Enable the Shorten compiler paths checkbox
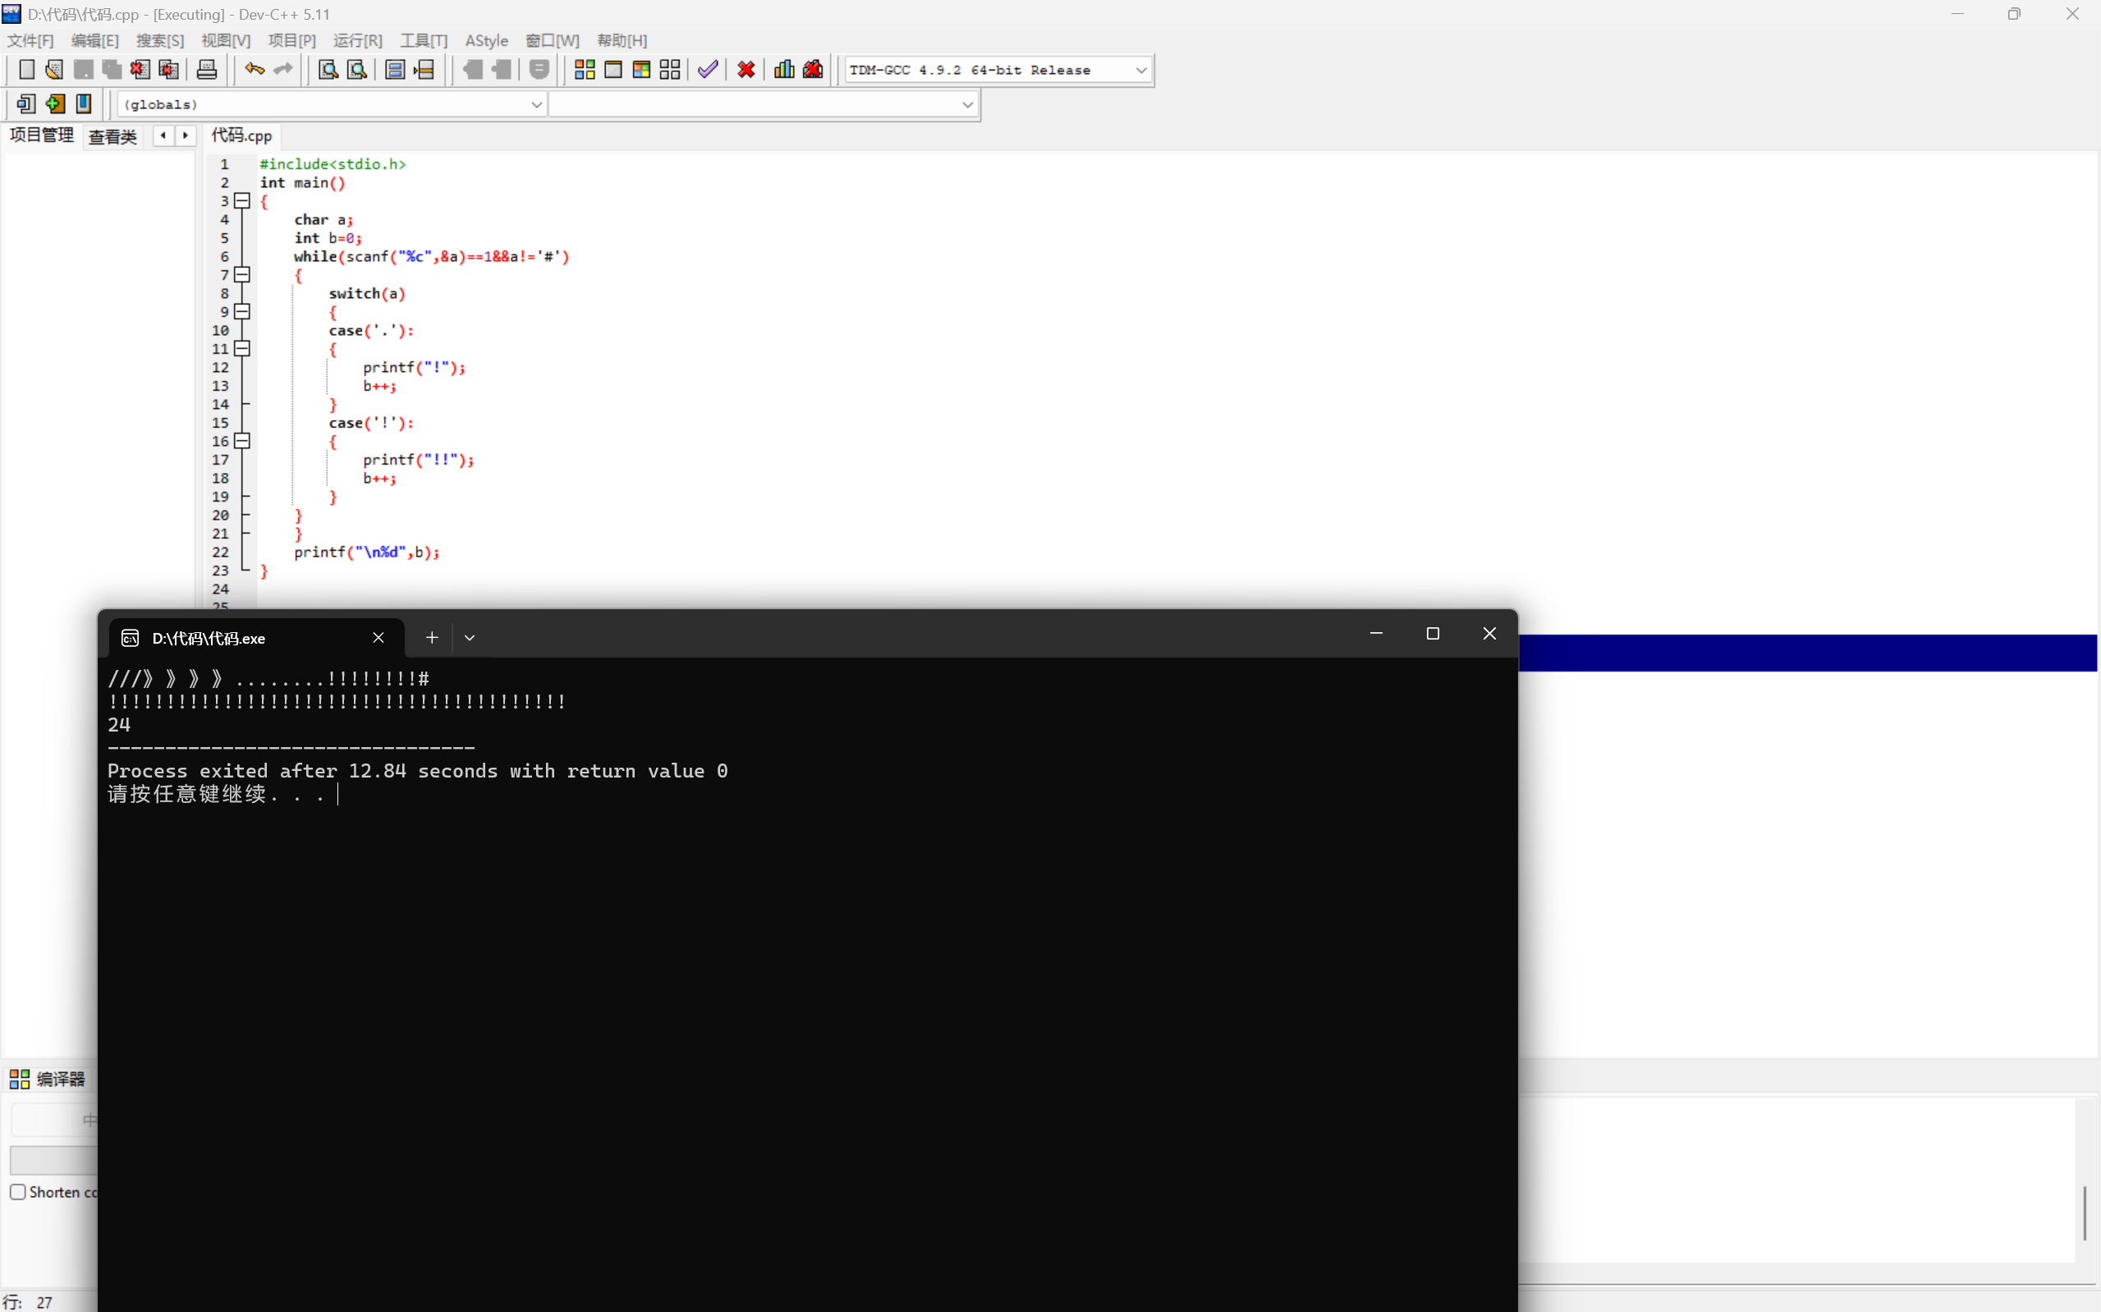The height and width of the screenshot is (1312, 2101). pos(17,1191)
